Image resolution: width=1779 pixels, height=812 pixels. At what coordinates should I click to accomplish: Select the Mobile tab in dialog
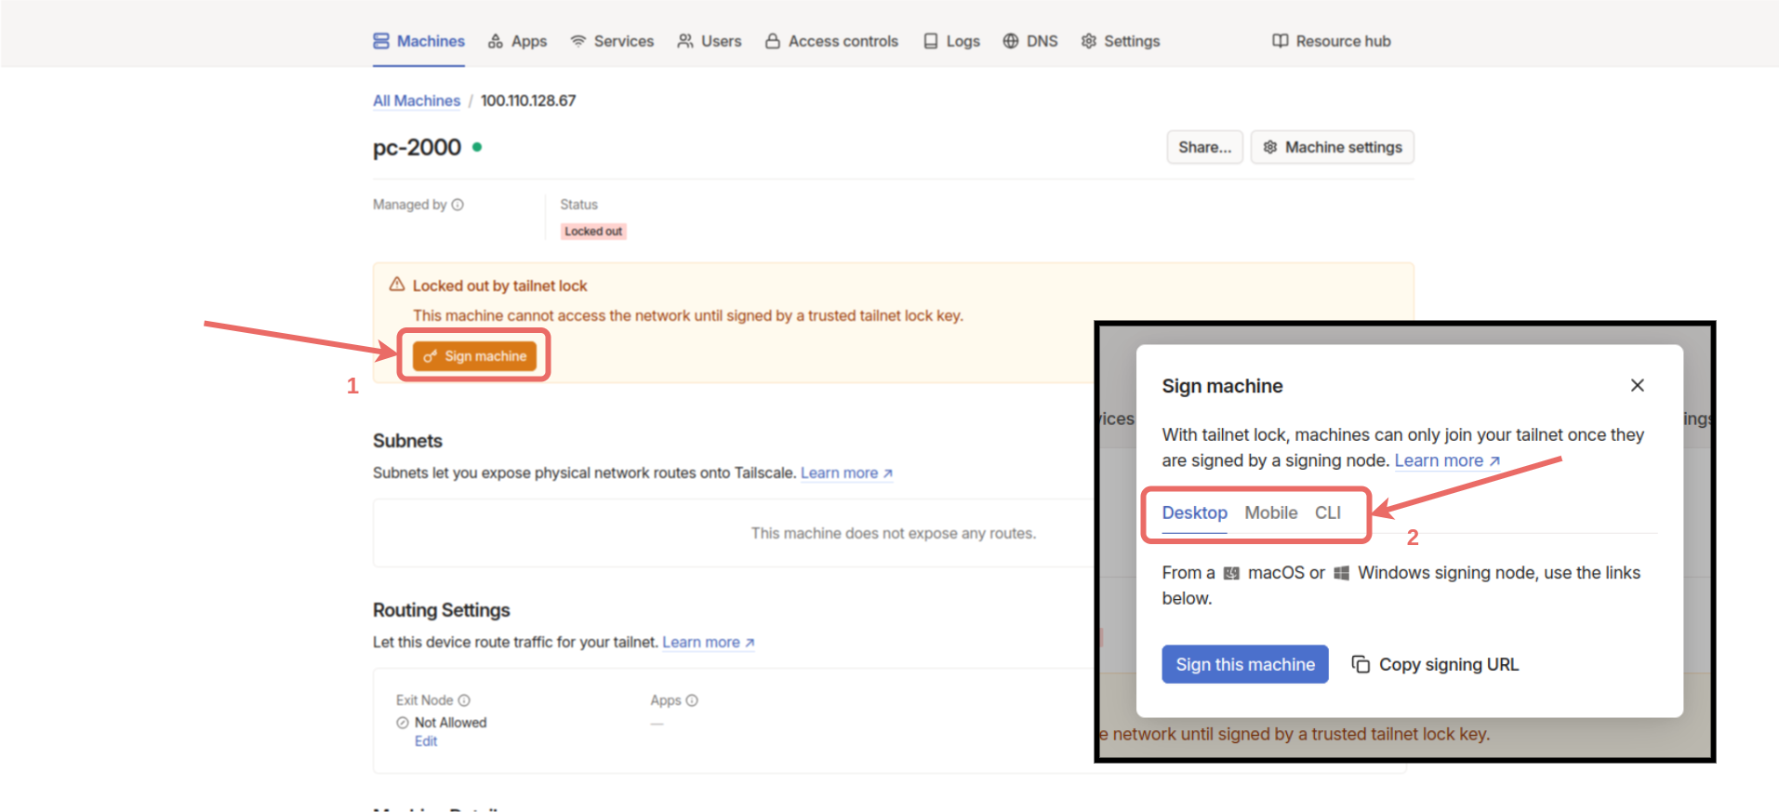tap(1270, 513)
